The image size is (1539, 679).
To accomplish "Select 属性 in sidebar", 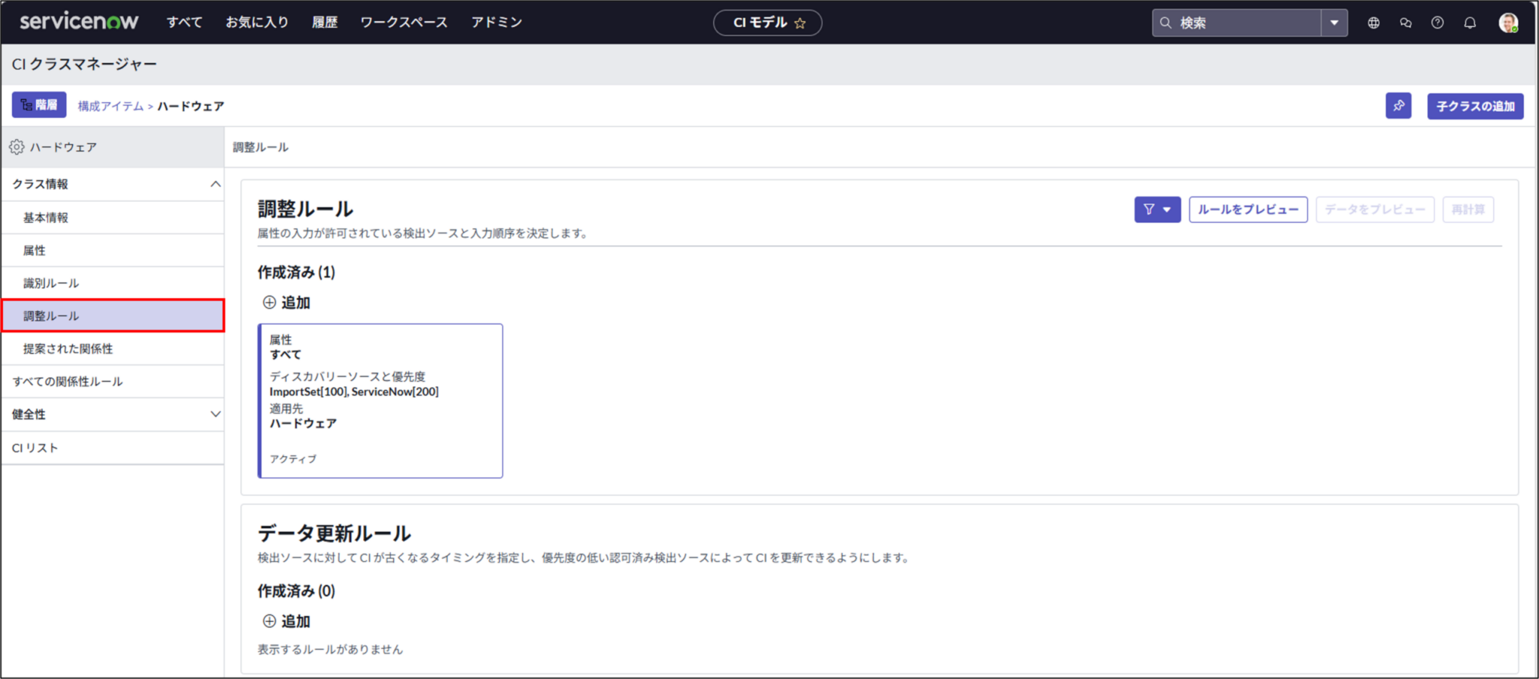I will (113, 251).
